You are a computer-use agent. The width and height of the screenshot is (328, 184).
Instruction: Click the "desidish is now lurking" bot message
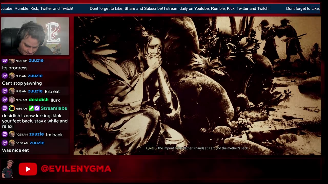click(35, 121)
